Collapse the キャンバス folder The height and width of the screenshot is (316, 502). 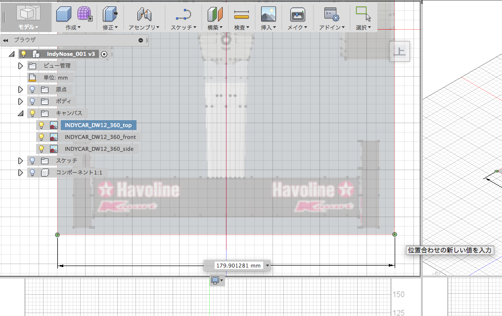(x=20, y=113)
